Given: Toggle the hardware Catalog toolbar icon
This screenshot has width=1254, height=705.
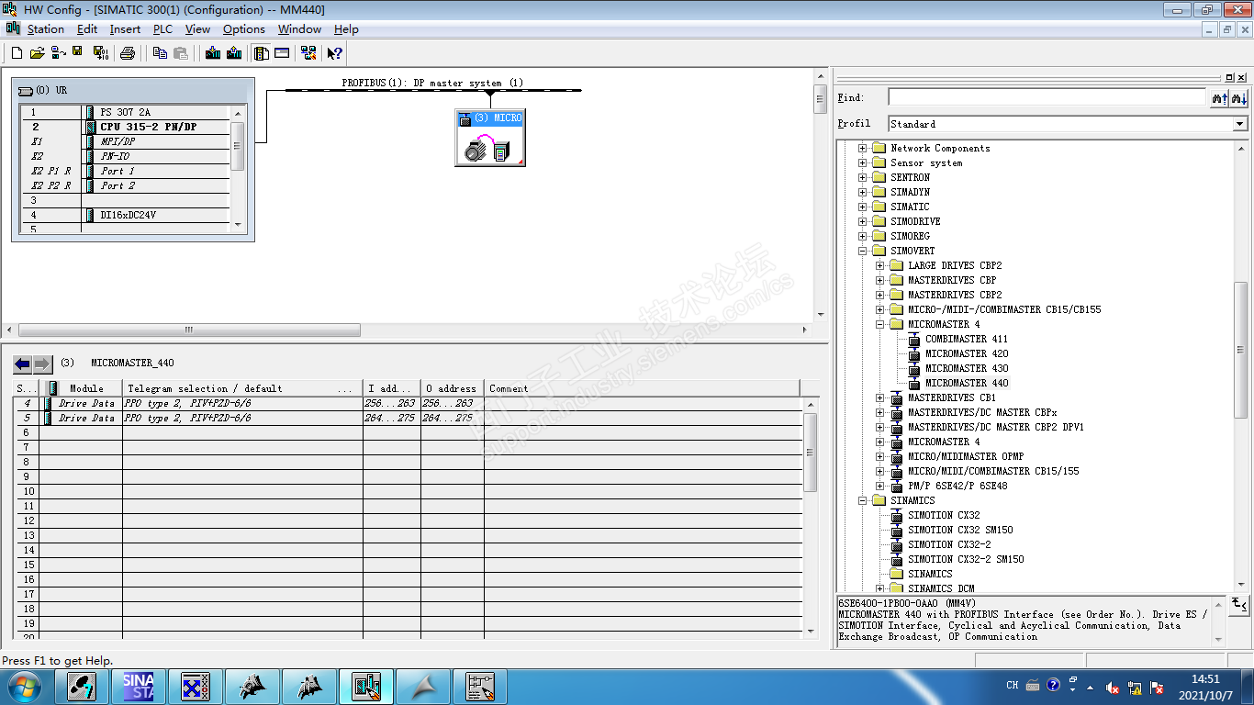Looking at the screenshot, I should click(x=262, y=53).
